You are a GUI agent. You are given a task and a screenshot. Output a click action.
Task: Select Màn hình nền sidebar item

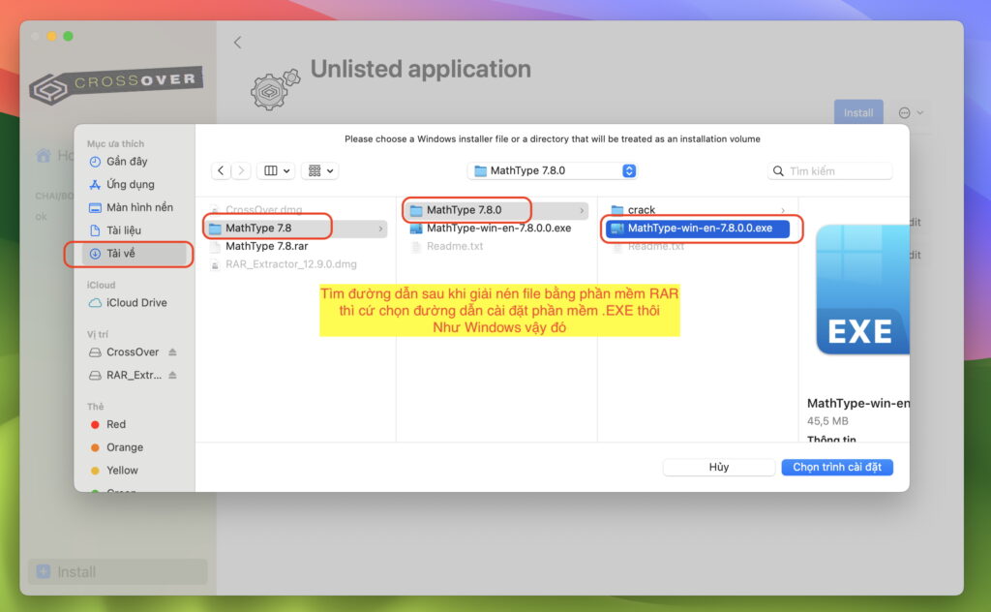(x=139, y=207)
